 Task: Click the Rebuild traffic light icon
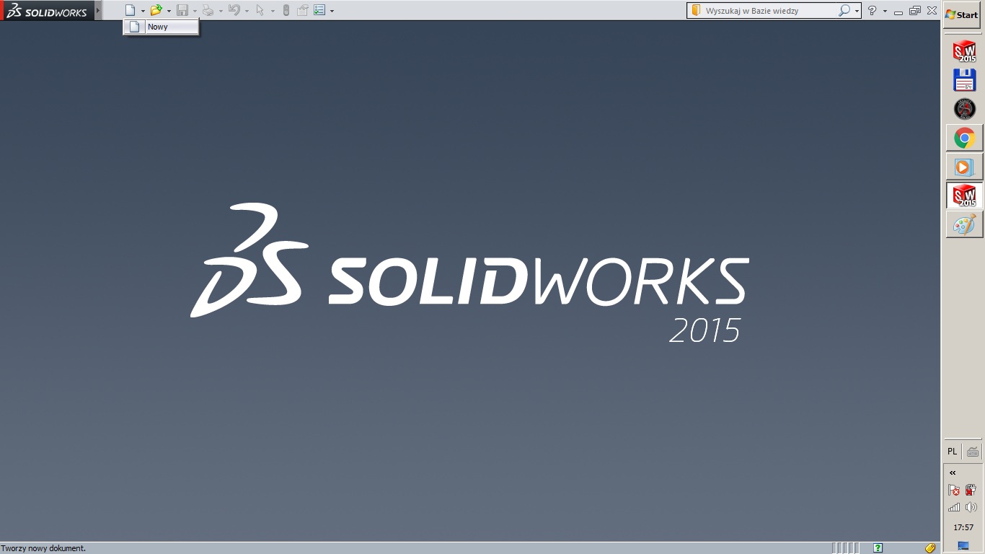coord(286,10)
